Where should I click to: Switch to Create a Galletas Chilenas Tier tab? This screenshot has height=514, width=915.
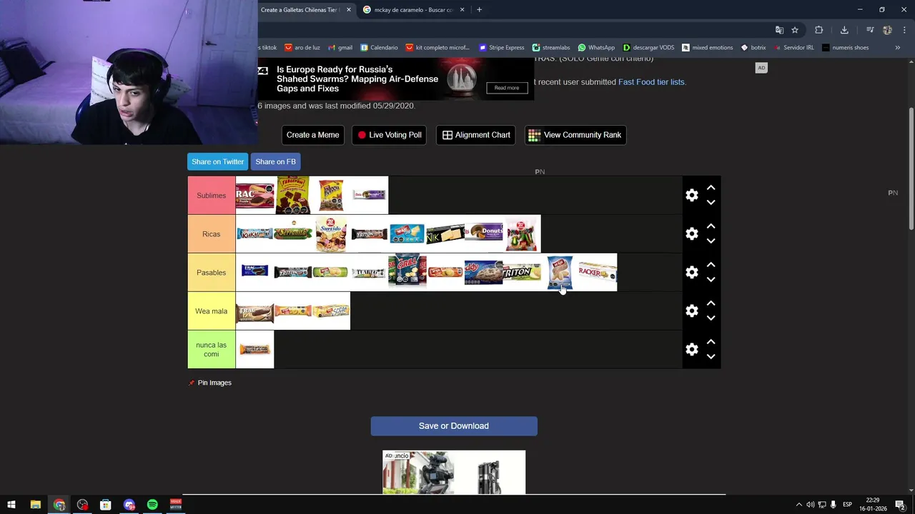pos(299,10)
